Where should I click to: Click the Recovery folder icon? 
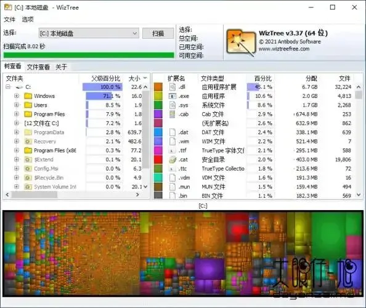(x=28, y=142)
